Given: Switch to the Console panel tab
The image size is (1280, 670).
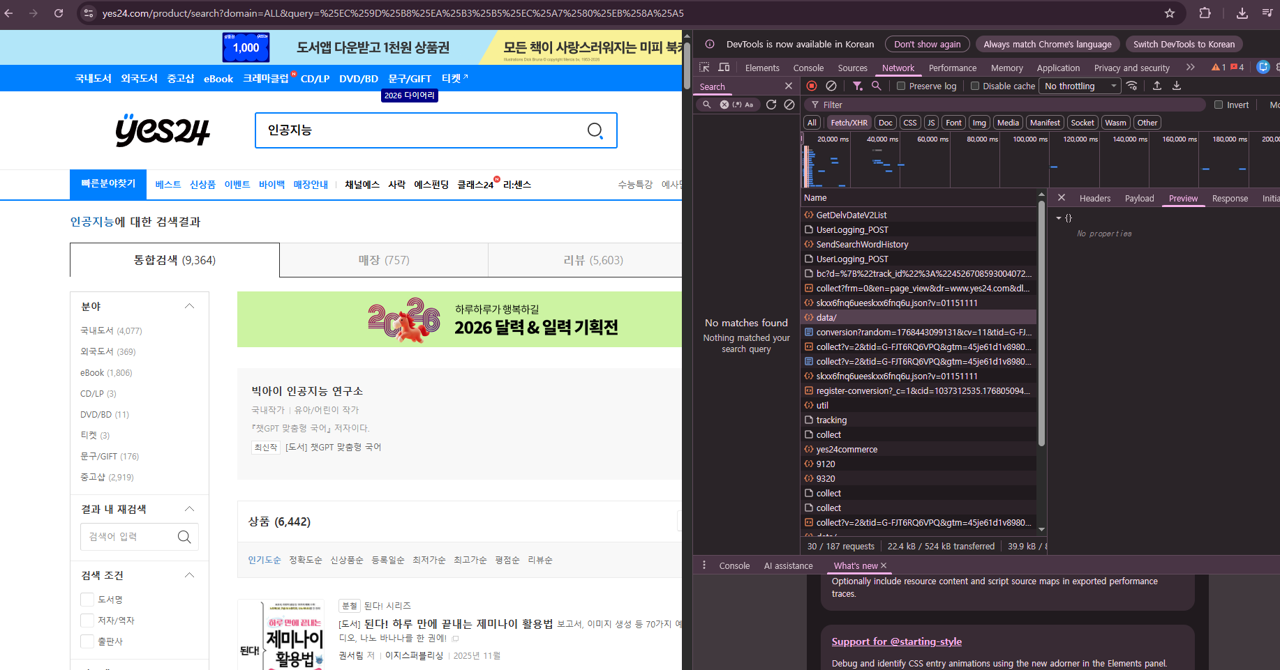Looking at the screenshot, I should (808, 68).
